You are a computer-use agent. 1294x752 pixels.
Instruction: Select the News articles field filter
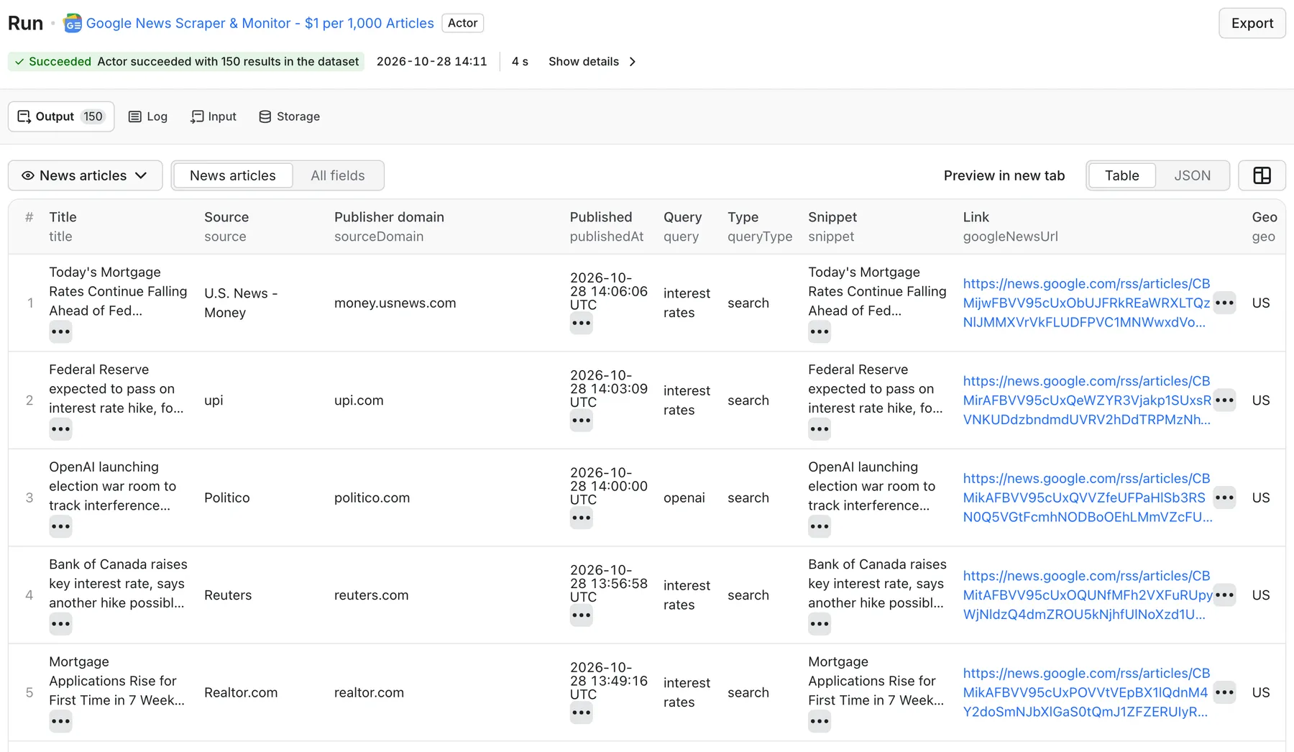[233, 175]
